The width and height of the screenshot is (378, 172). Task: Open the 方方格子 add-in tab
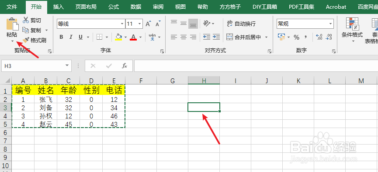point(230,7)
